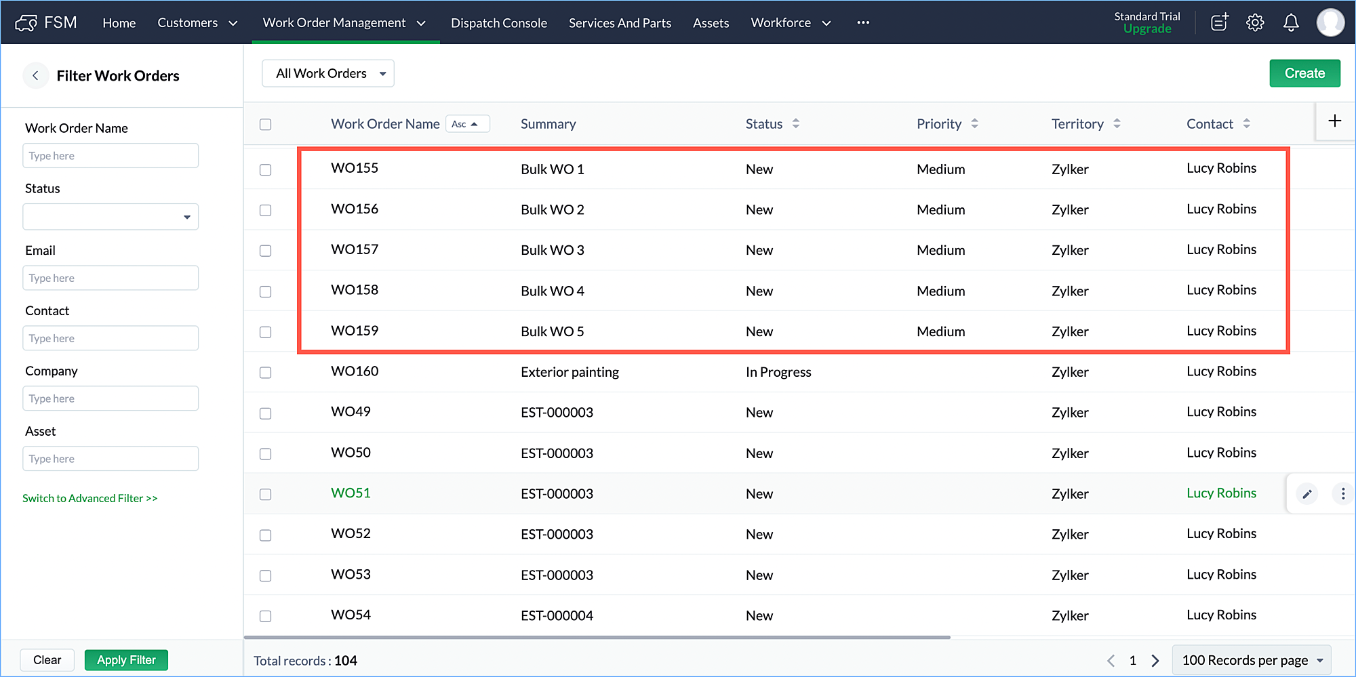Switch to Advanced Filter link
The height and width of the screenshot is (677, 1356).
coord(89,498)
